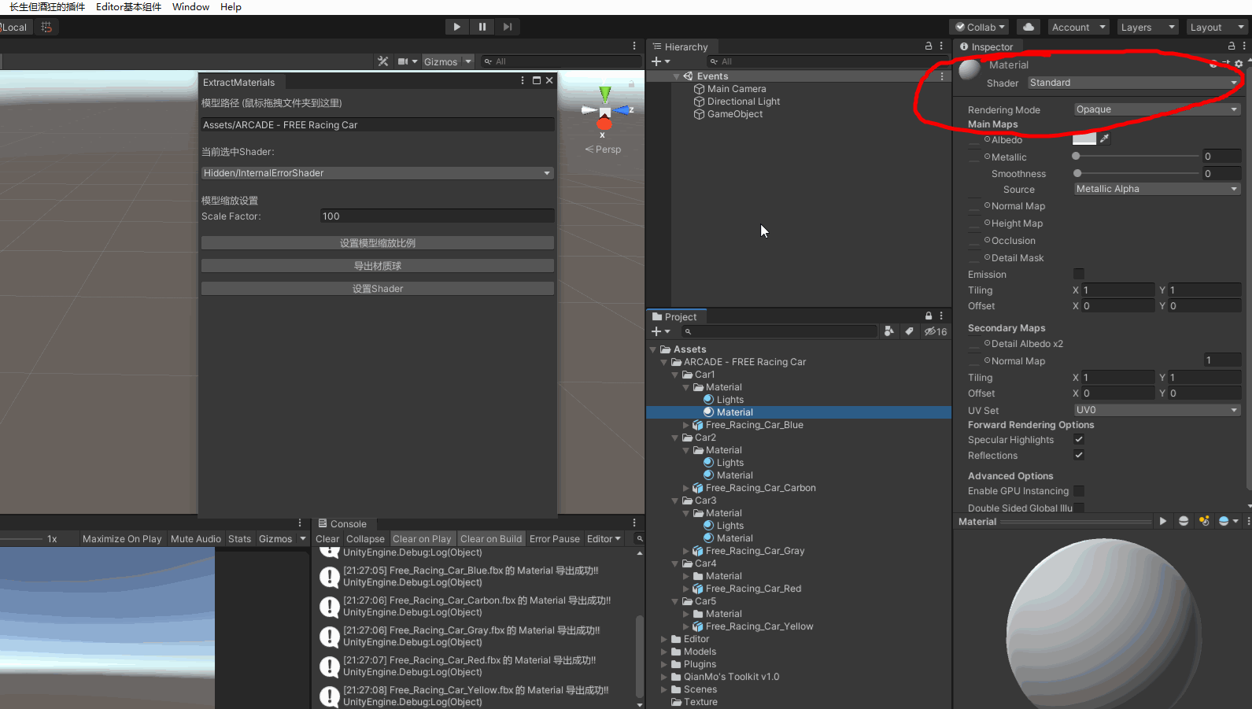Click the 设置Shader button

[x=378, y=289]
